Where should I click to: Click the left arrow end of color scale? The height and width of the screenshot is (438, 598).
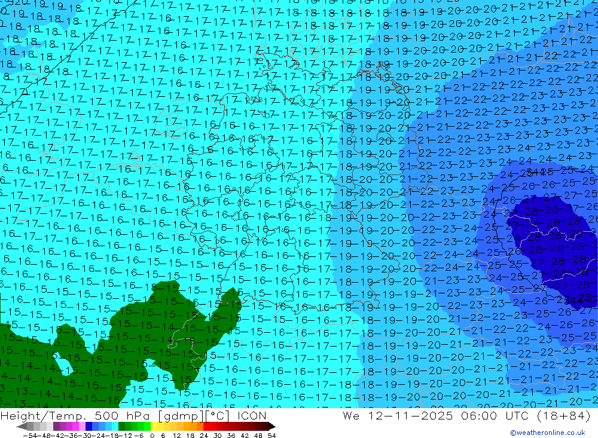click(x=22, y=427)
